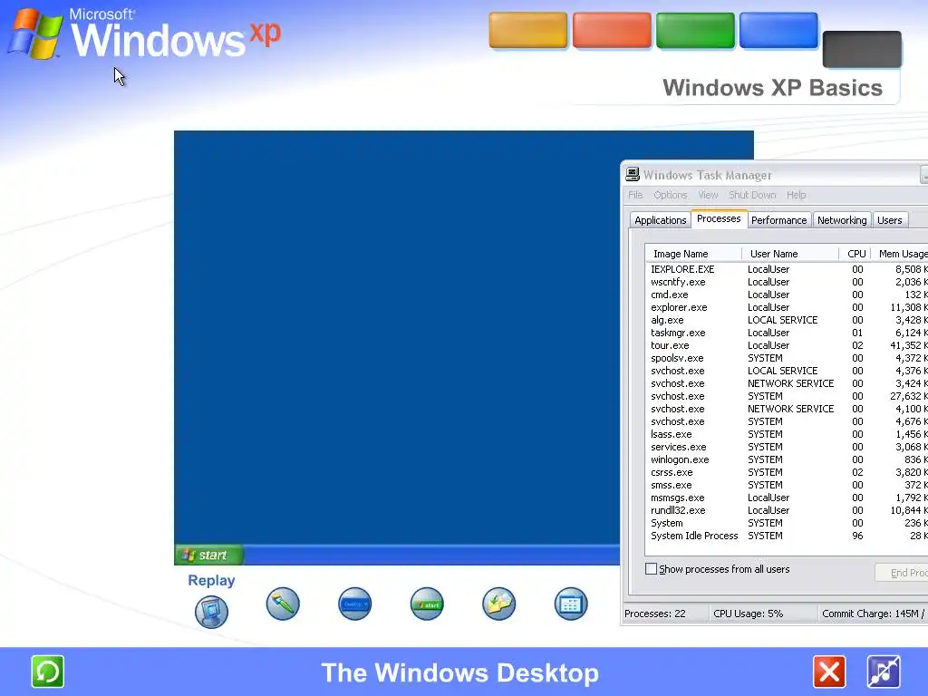Select the tour.exe process row
Viewport: 928px width, 696px height.
coord(787,345)
